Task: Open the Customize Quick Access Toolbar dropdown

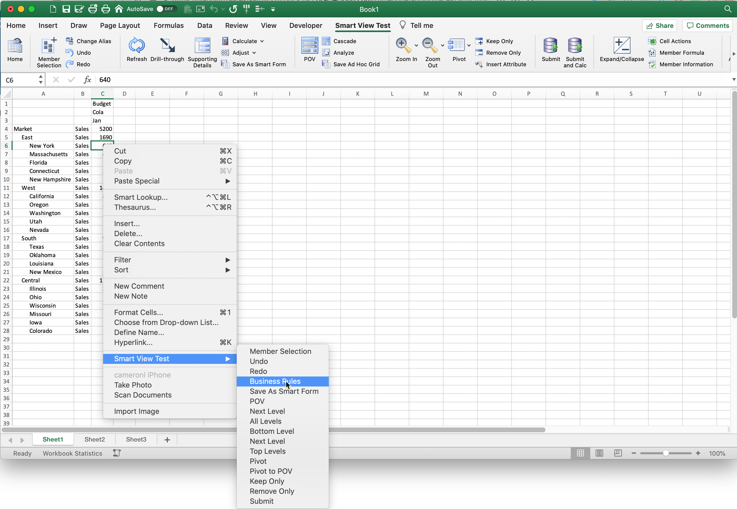Action: [x=273, y=9]
